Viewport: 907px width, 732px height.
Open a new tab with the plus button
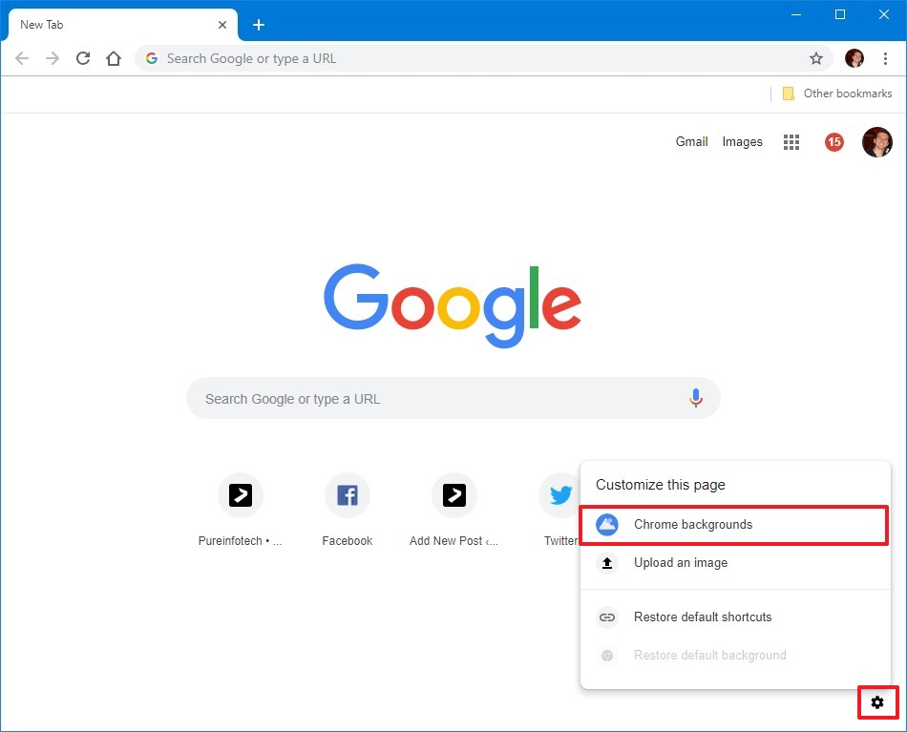tap(258, 24)
